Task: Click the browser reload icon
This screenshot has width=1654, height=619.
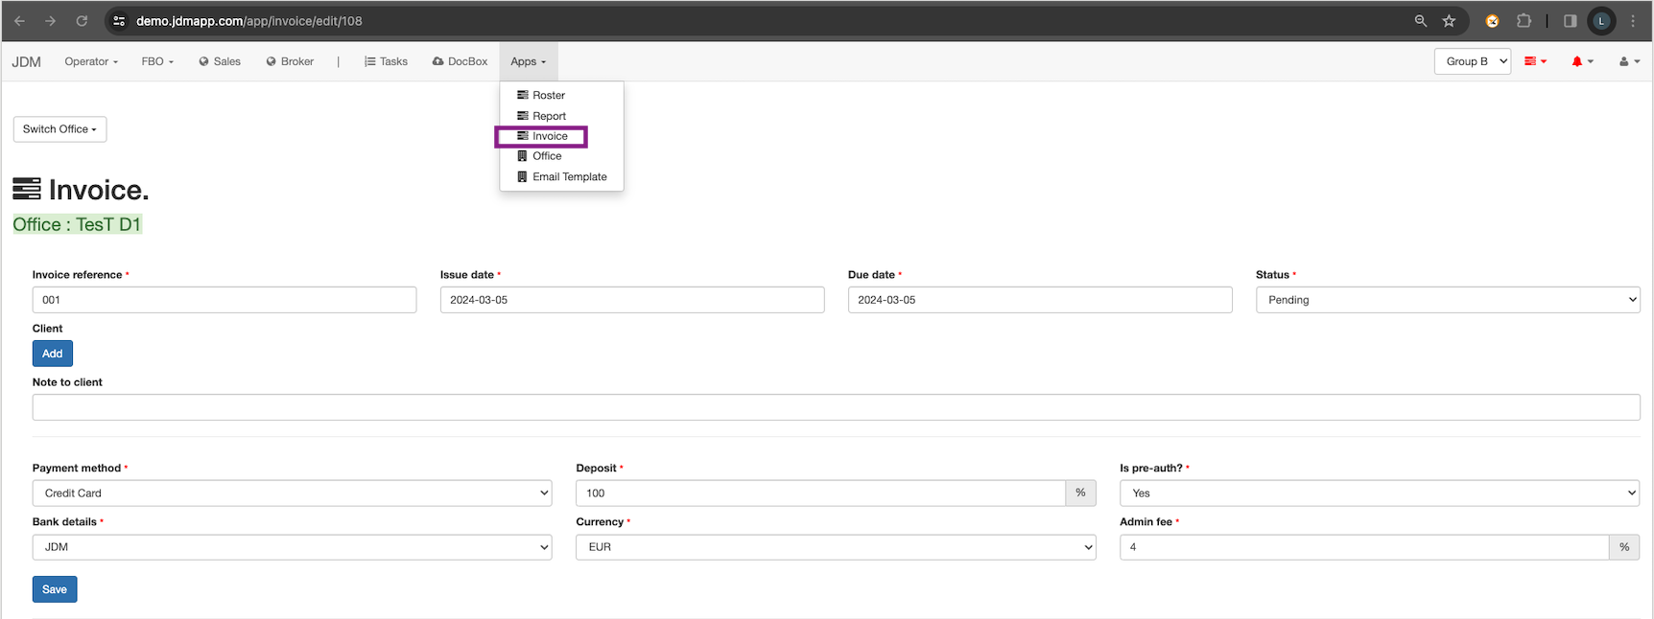Action: 82,21
